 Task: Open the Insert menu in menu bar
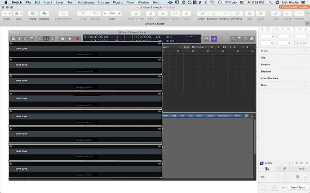[48, 2]
